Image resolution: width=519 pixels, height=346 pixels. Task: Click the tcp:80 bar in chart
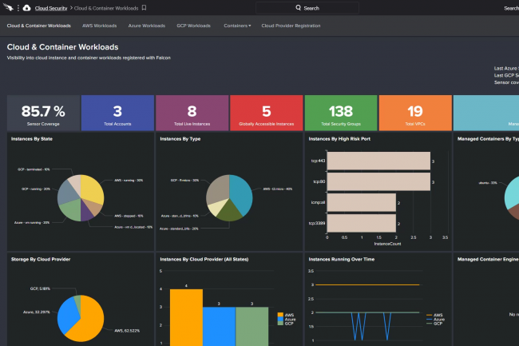378,181
